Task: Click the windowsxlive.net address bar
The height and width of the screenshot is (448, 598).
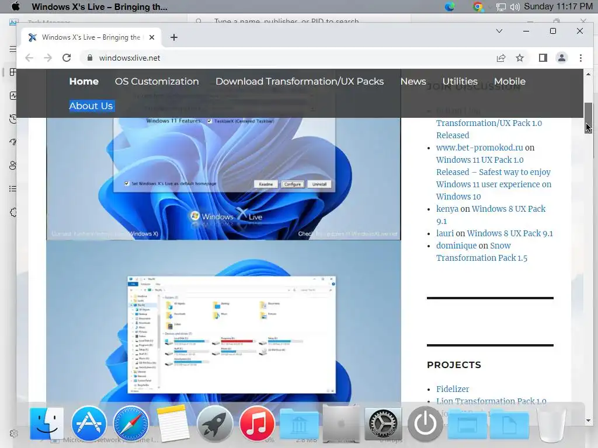Action: coord(286,58)
